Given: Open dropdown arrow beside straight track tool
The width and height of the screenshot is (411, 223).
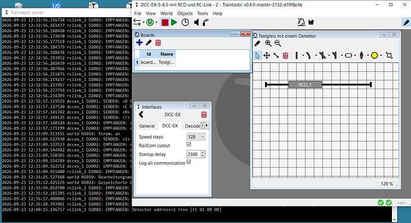Looking at the screenshot, I should point(303,55).
